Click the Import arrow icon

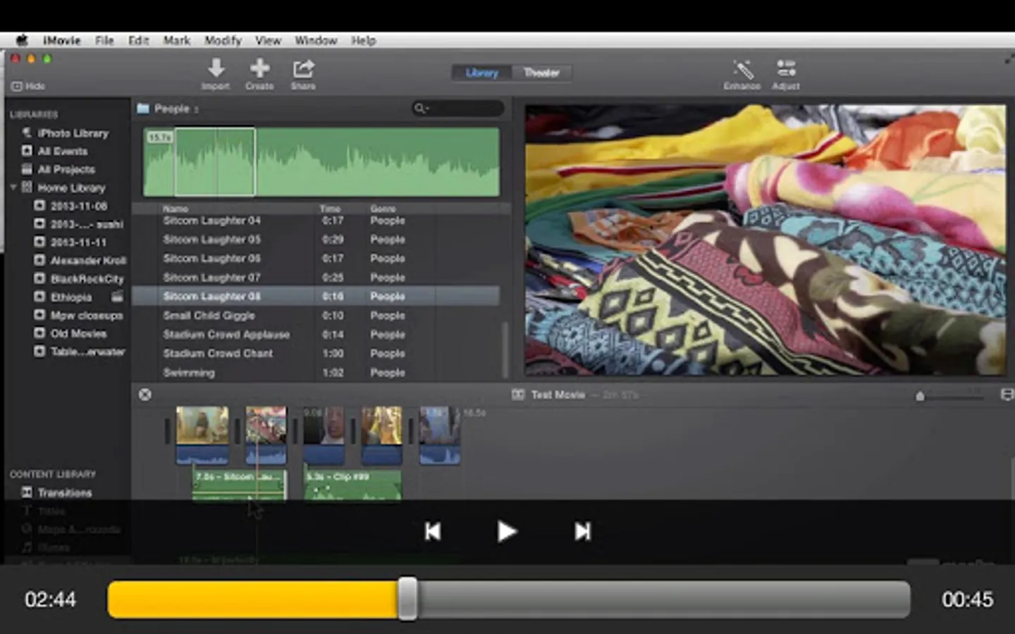pyautogui.click(x=216, y=69)
